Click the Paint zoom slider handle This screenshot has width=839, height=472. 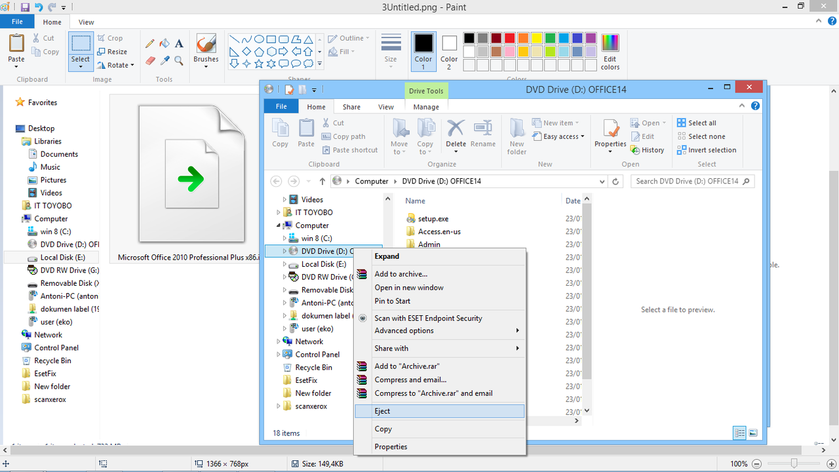pyautogui.click(x=794, y=463)
